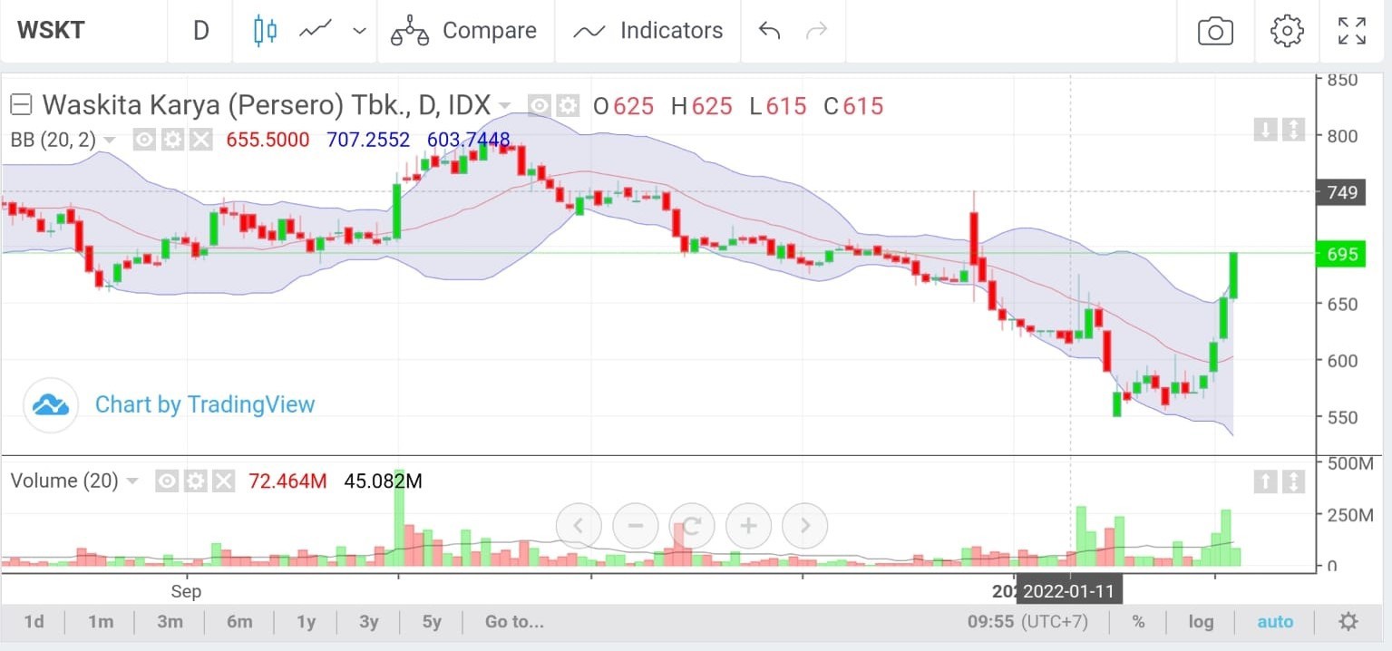Reset the chart view with circular arrow

[x=693, y=525]
